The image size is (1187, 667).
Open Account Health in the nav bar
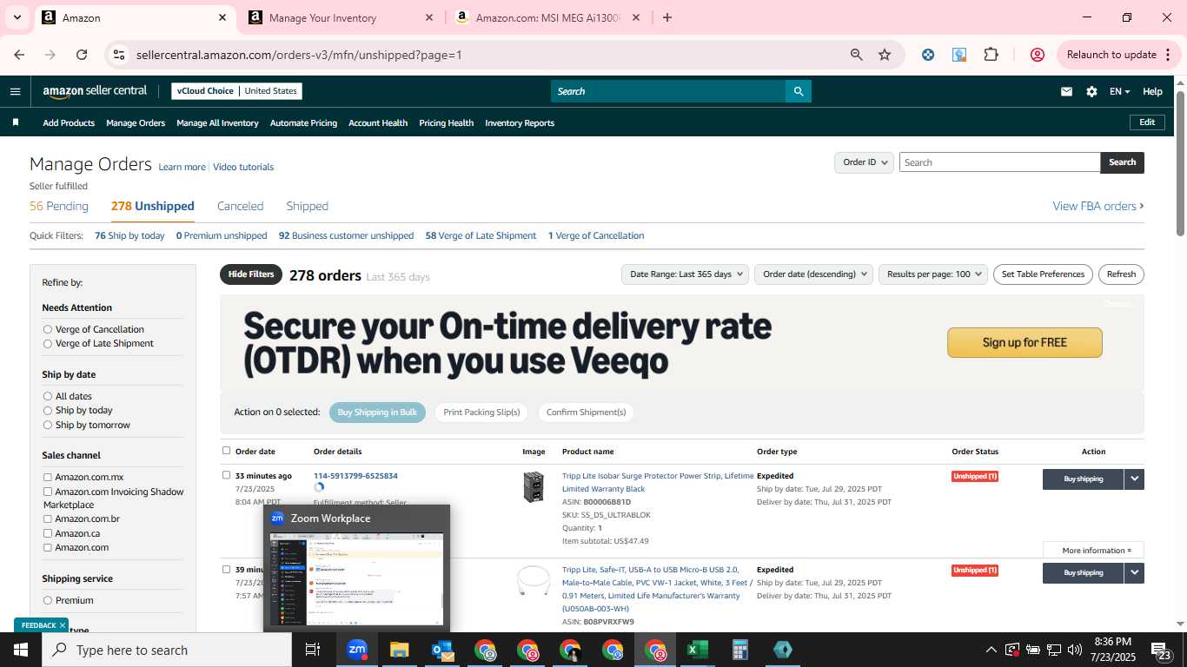click(378, 123)
